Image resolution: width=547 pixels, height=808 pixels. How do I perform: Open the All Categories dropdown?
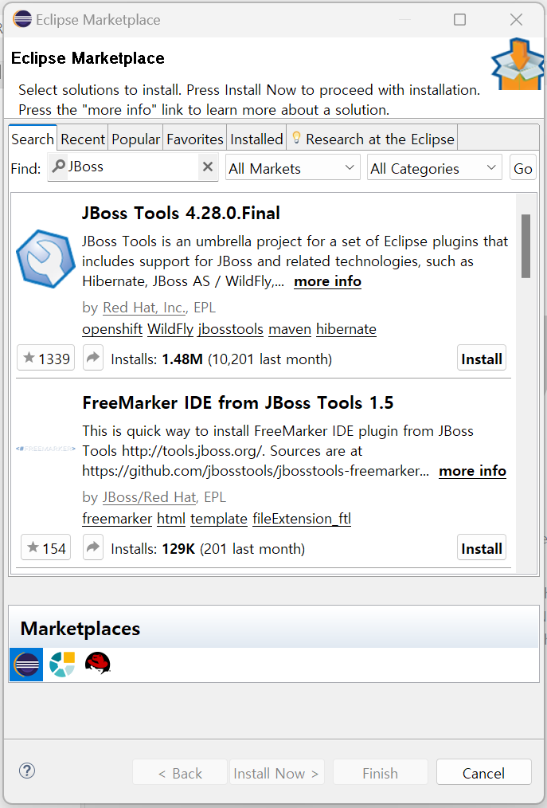coord(434,168)
